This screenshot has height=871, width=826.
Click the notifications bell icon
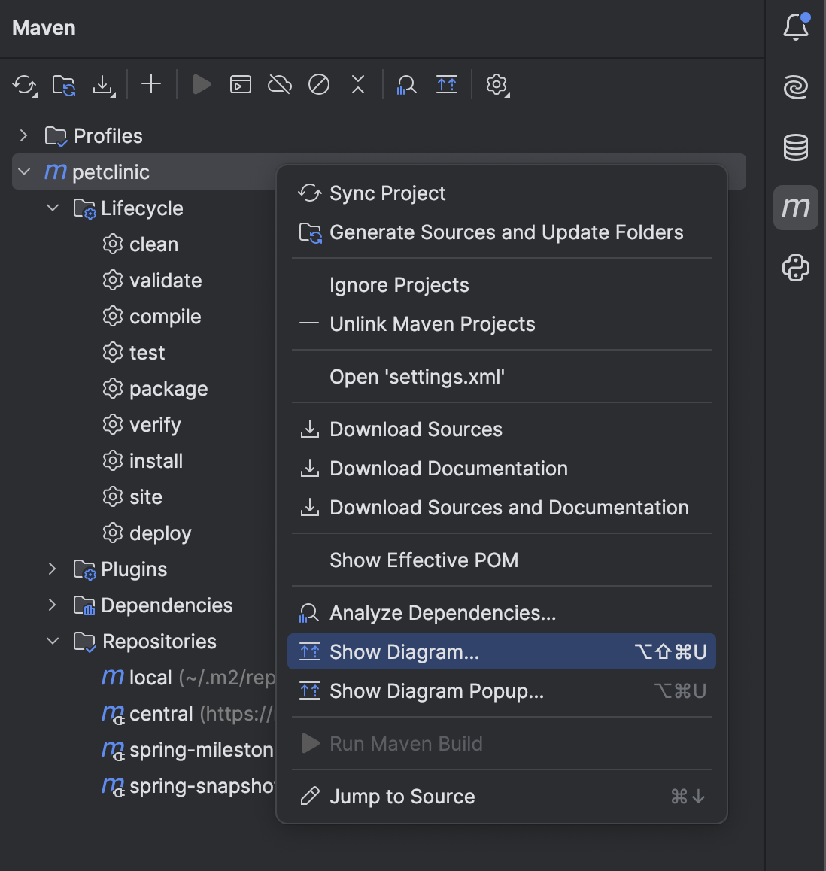[795, 25]
